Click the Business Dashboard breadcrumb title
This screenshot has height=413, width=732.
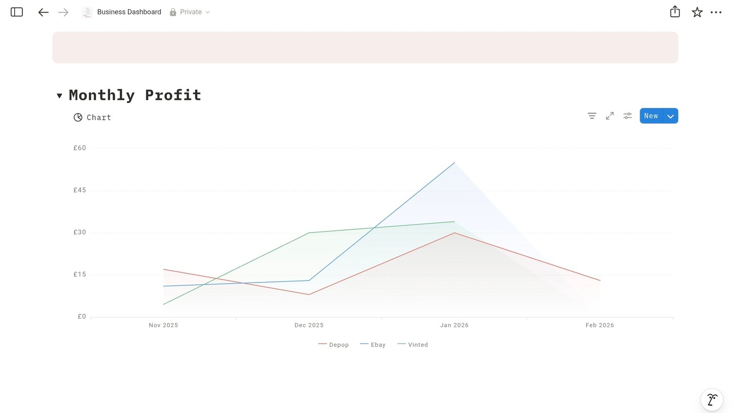[129, 12]
